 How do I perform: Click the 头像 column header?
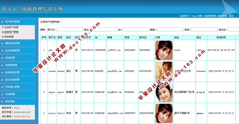point(158,38)
